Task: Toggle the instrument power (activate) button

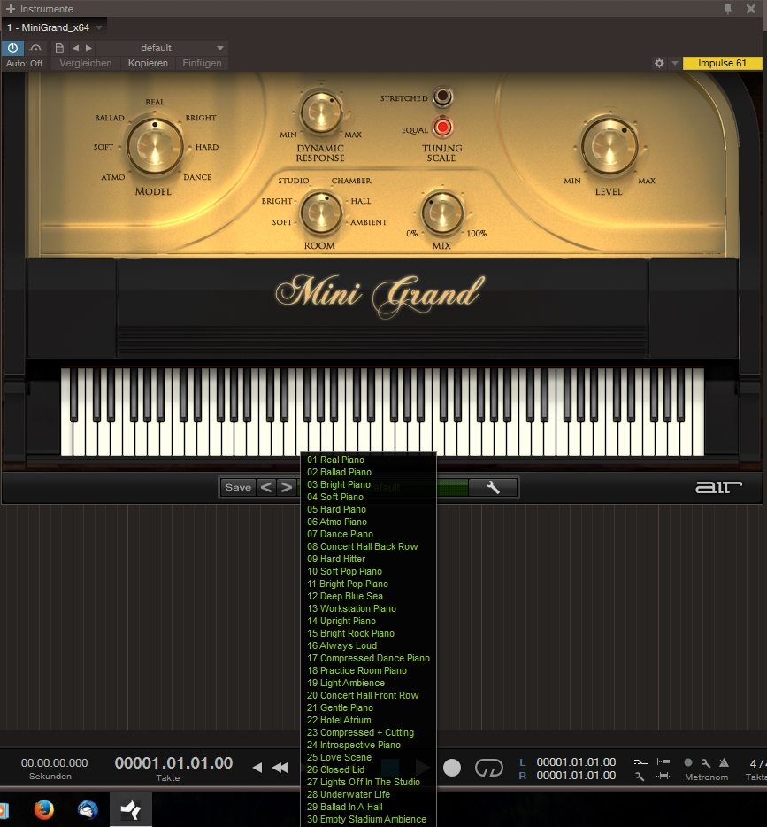Action: [x=12, y=48]
